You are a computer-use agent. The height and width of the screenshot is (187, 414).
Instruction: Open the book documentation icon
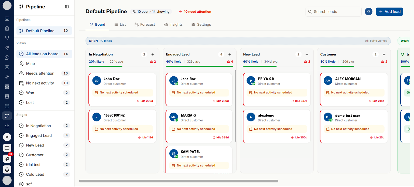pos(7,148)
